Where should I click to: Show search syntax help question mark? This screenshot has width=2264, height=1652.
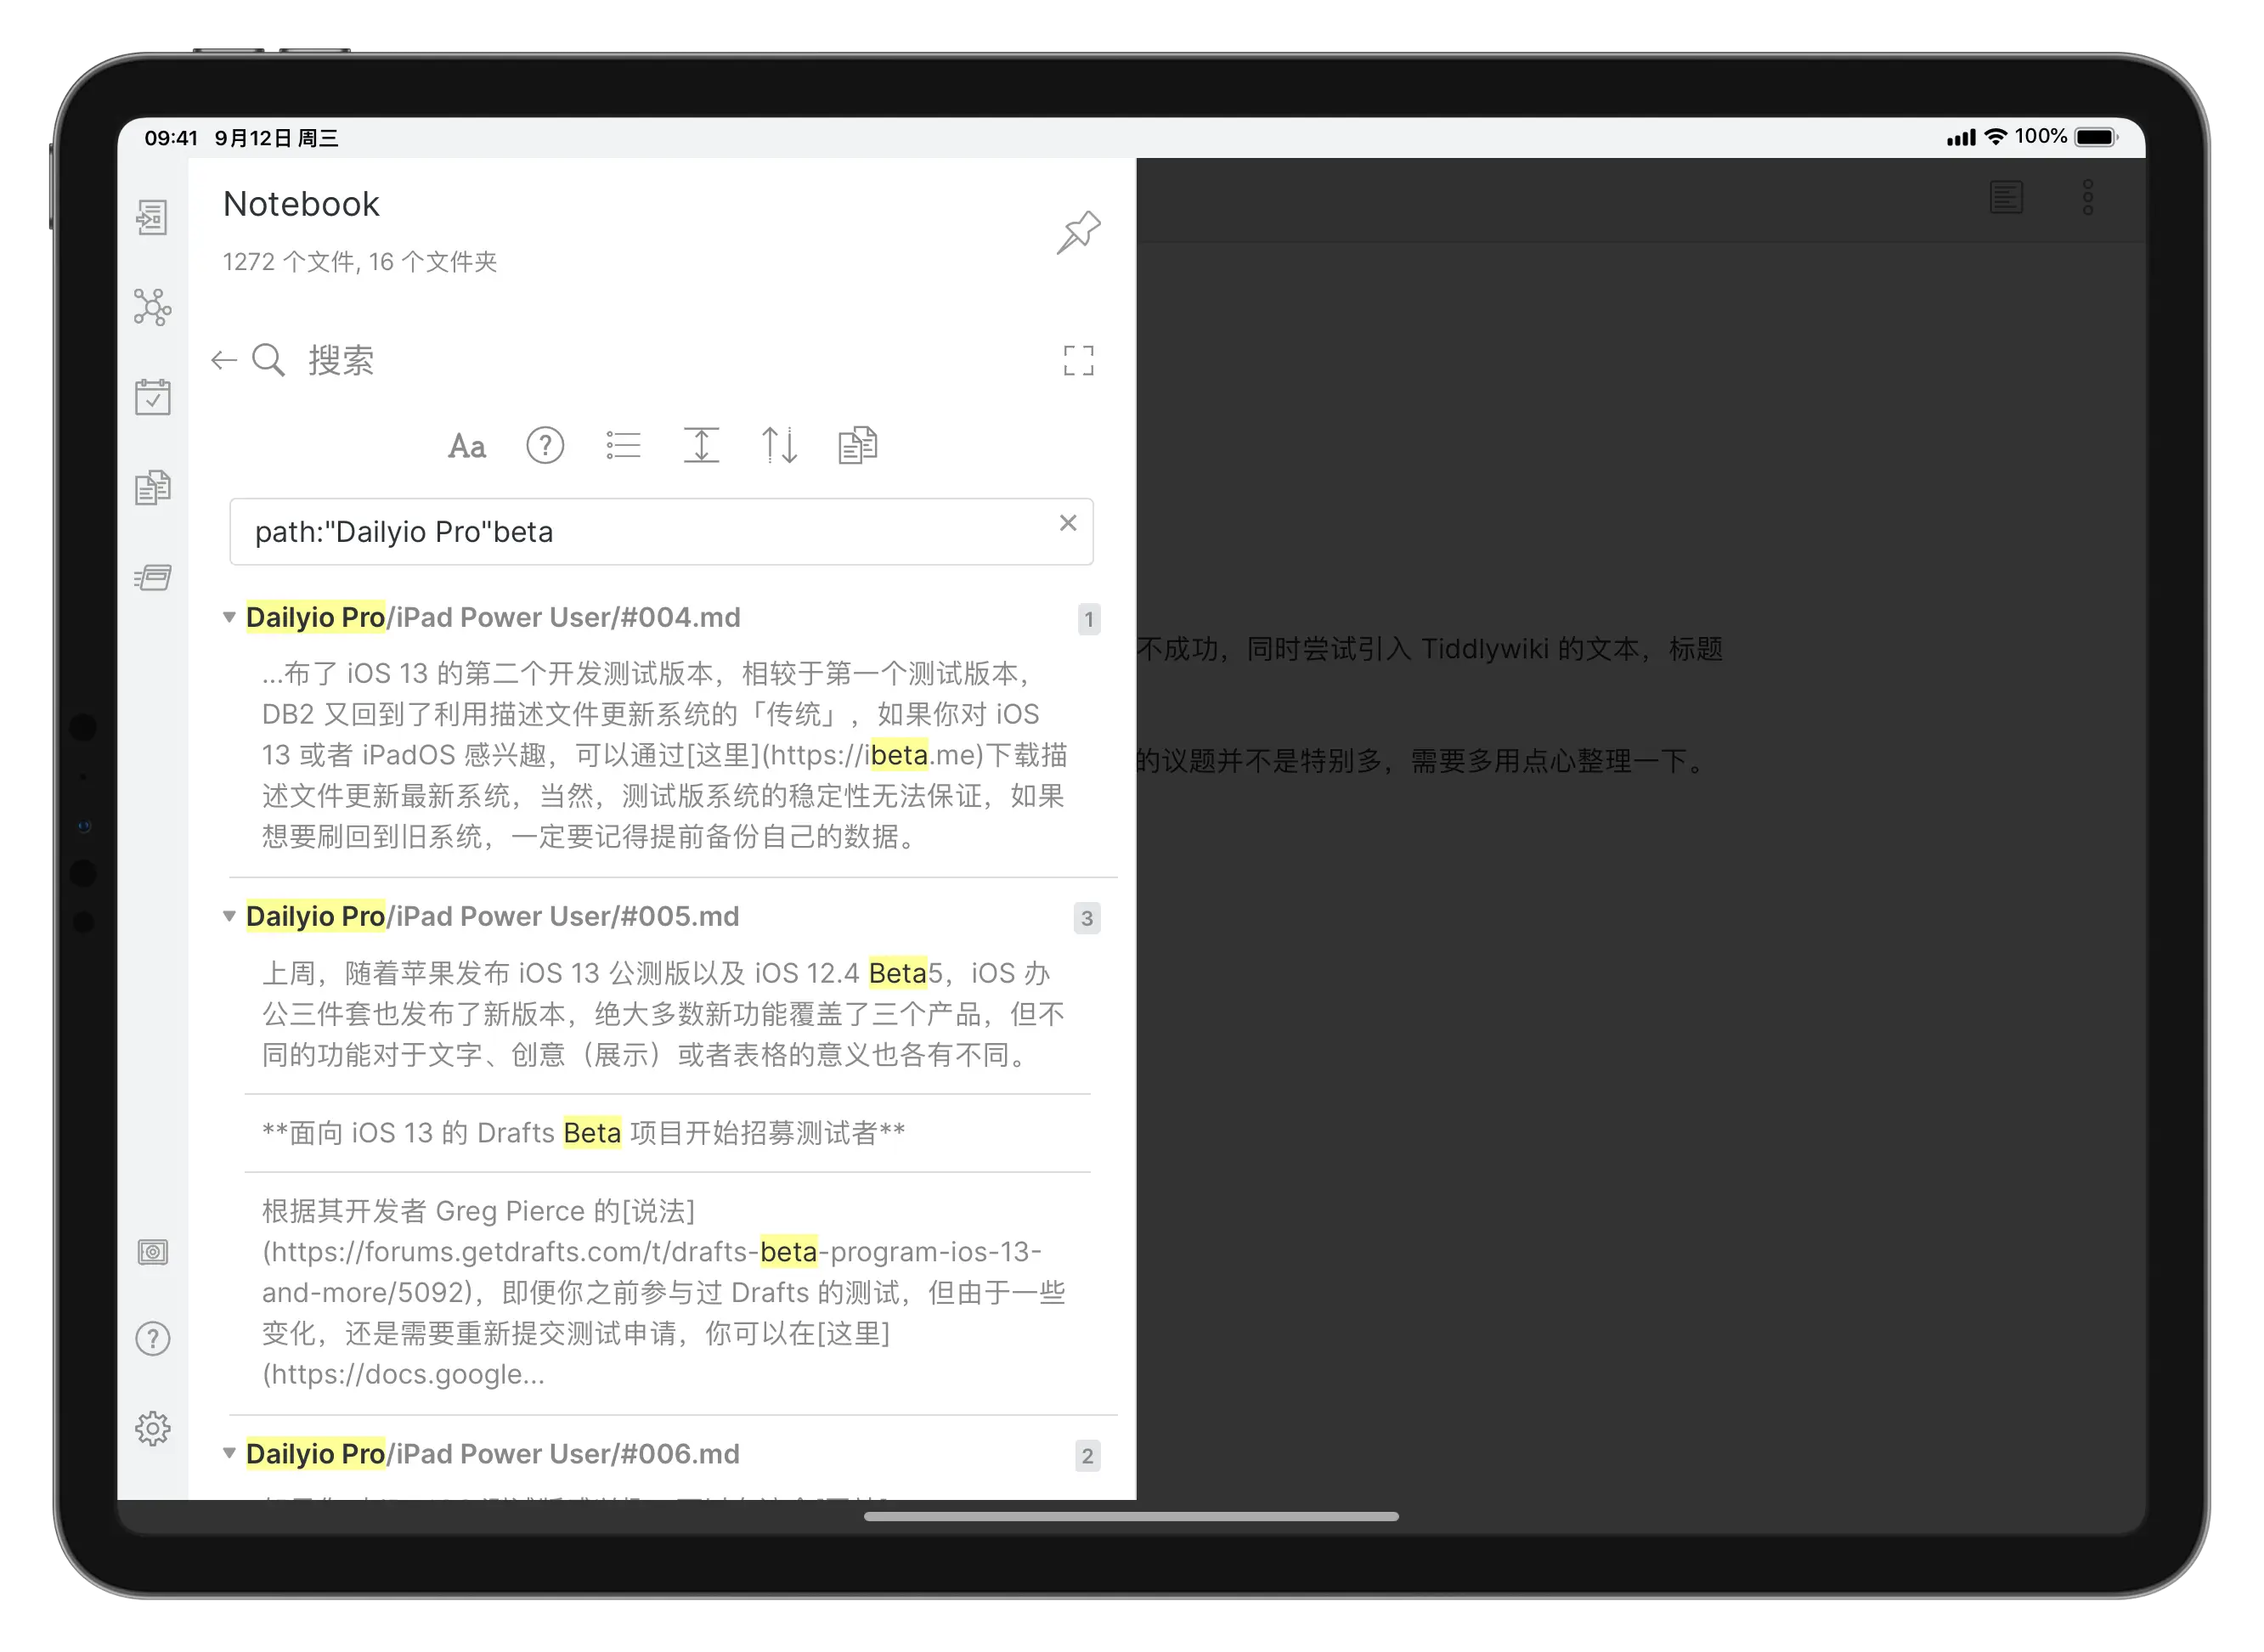coord(545,445)
